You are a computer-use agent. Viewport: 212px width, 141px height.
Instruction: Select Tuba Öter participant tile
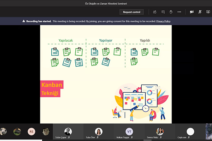click(99, 132)
